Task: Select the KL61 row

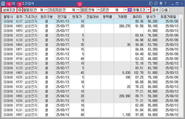Action: click(x=90, y=110)
